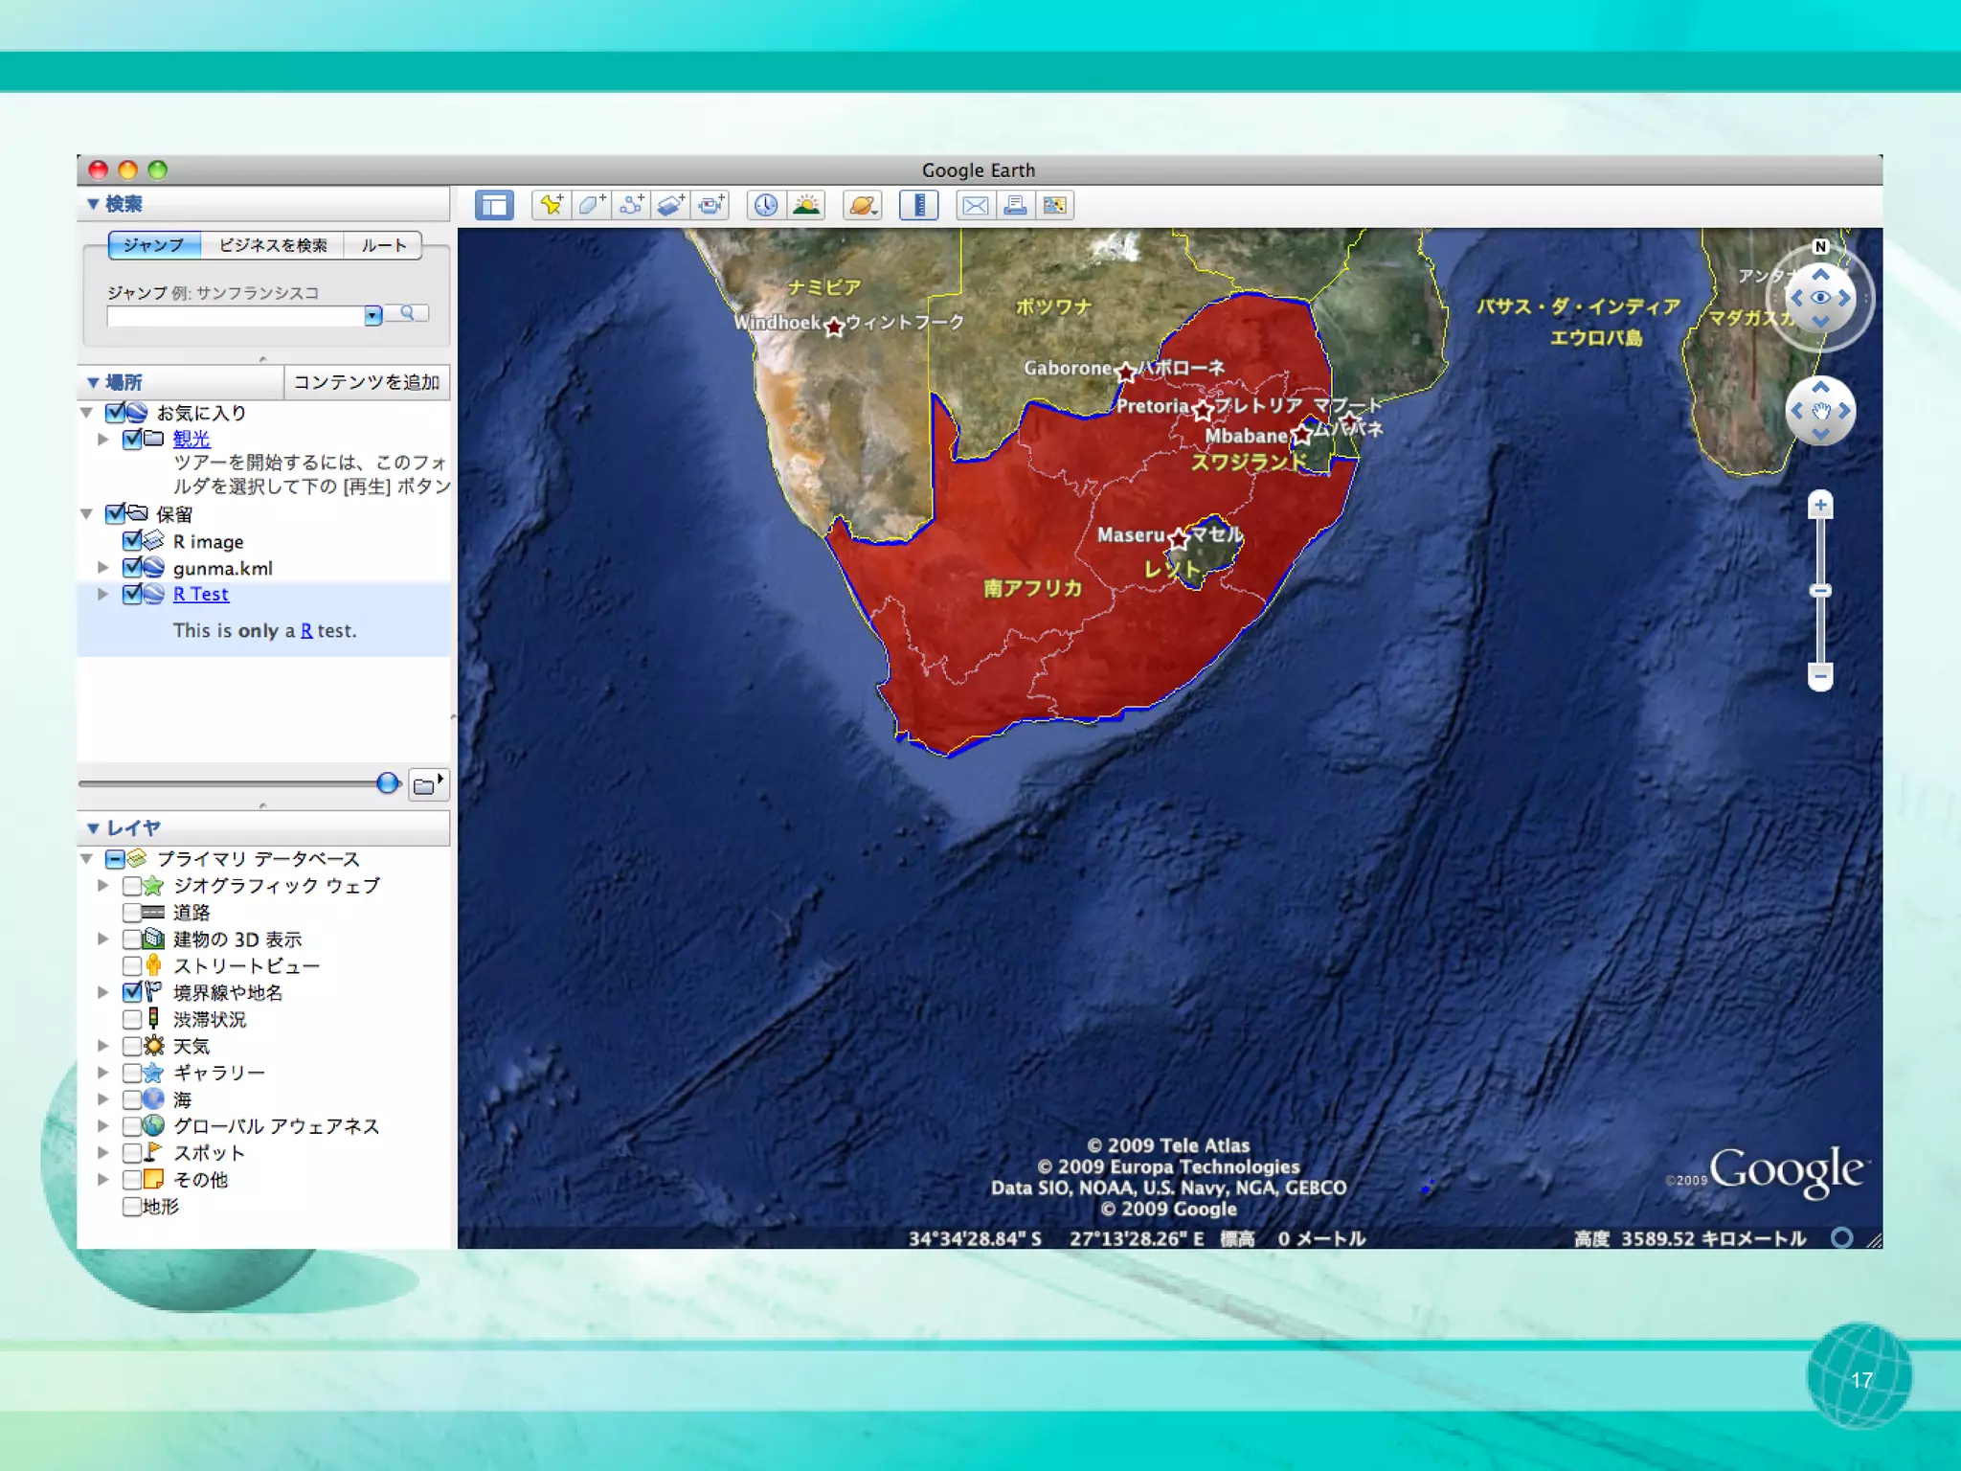The image size is (1961, 1471).
Task: Toggle the sunlight icon in the toolbar
Action: (807, 205)
